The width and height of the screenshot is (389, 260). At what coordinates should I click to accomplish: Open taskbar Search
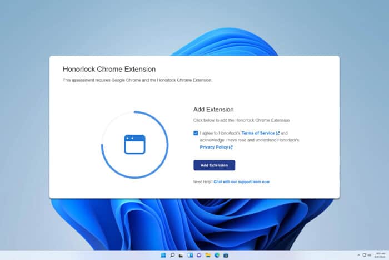172,256
